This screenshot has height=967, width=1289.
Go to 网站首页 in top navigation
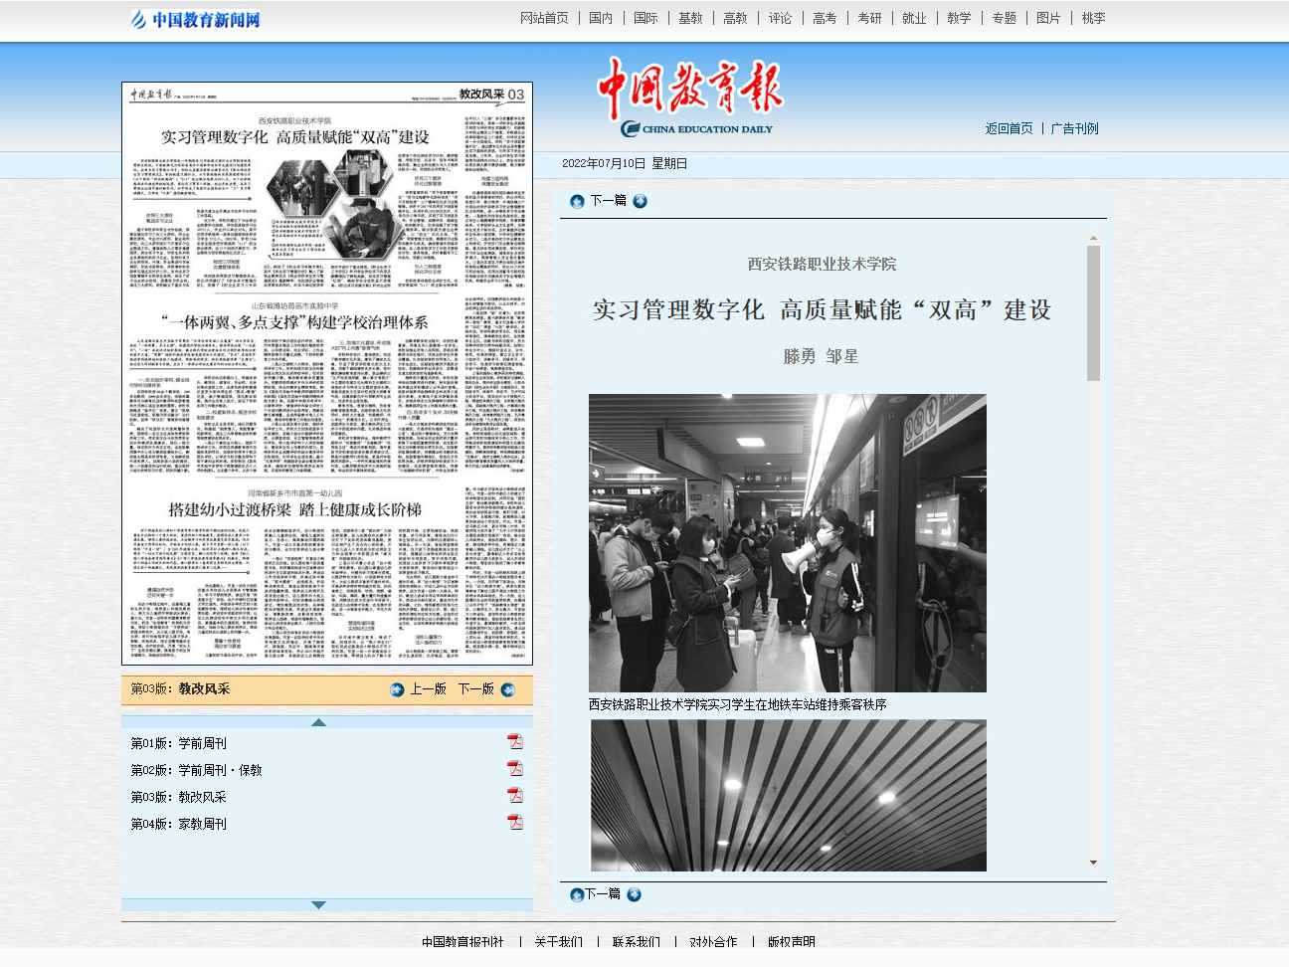coord(544,18)
